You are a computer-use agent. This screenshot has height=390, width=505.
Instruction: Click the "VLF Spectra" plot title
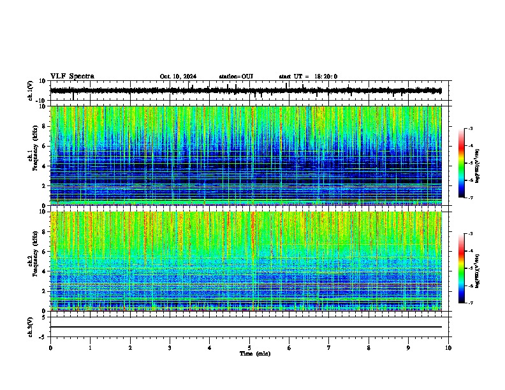tap(72, 76)
